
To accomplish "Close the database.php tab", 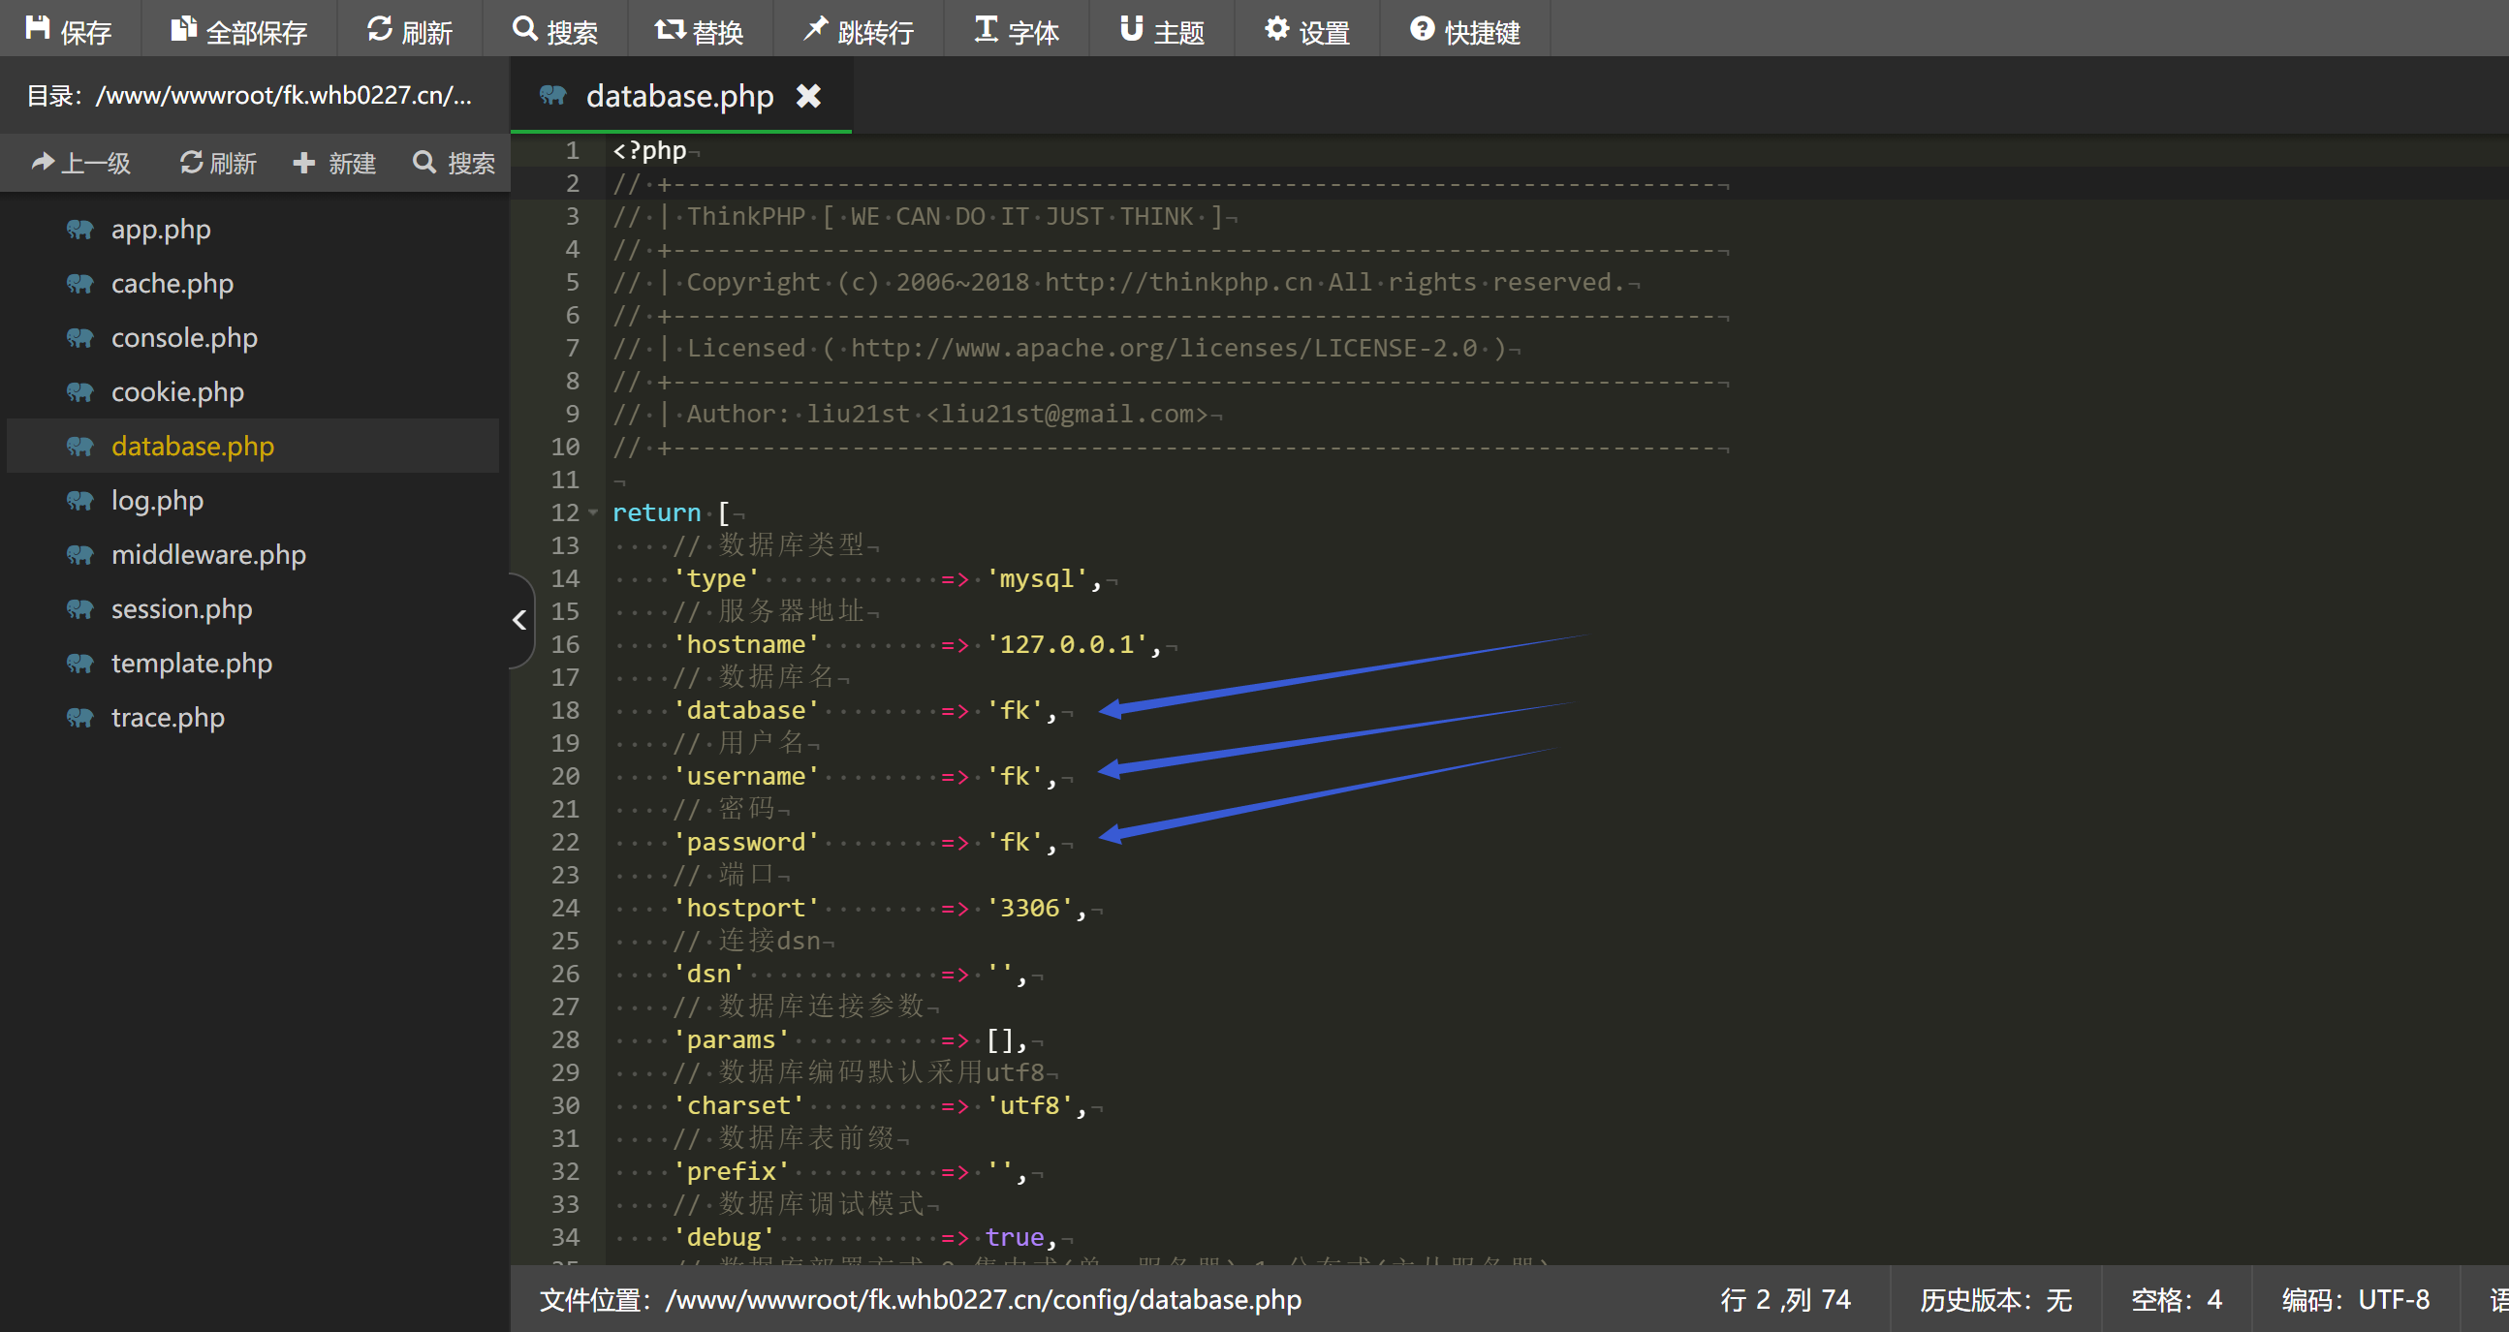I will click(808, 96).
